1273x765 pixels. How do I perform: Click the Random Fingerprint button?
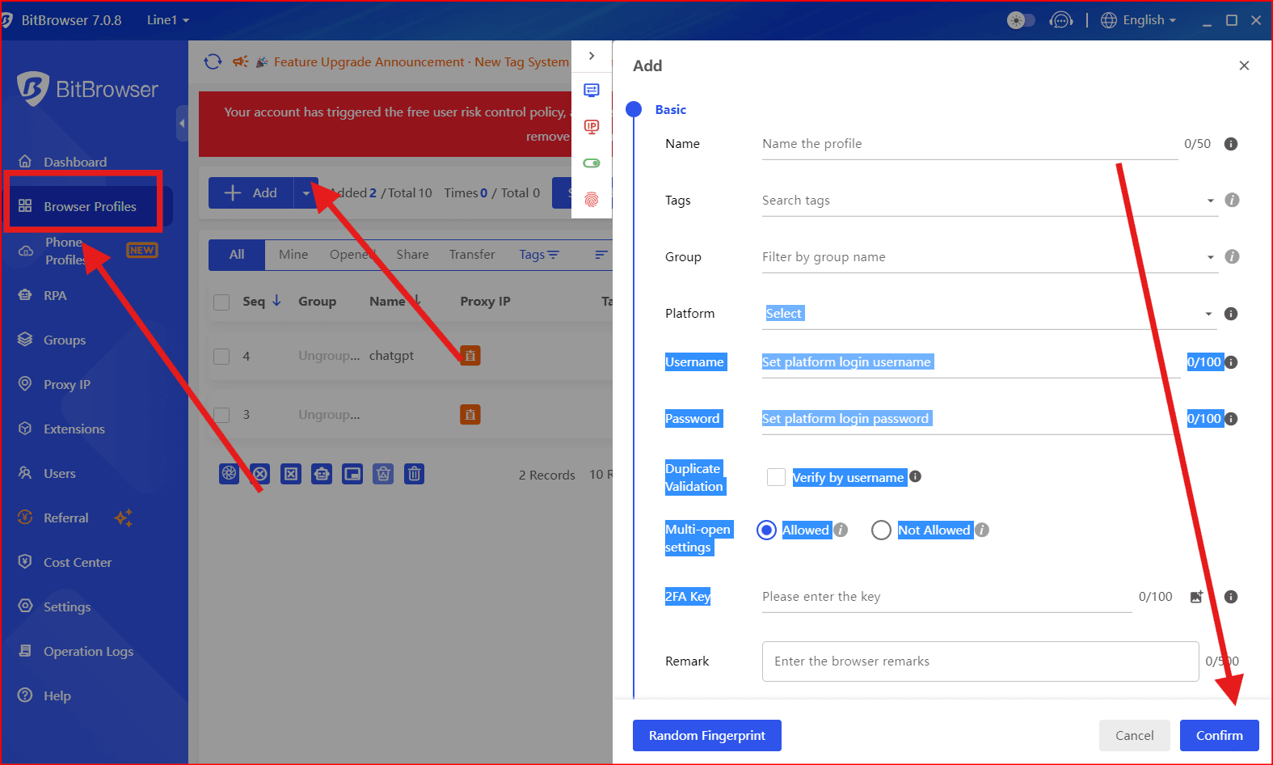706,735
